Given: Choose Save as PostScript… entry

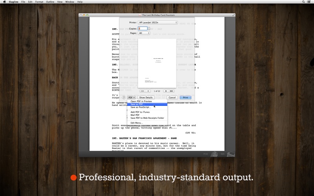Looking at the screenshot, I should (x=147, y=107).
